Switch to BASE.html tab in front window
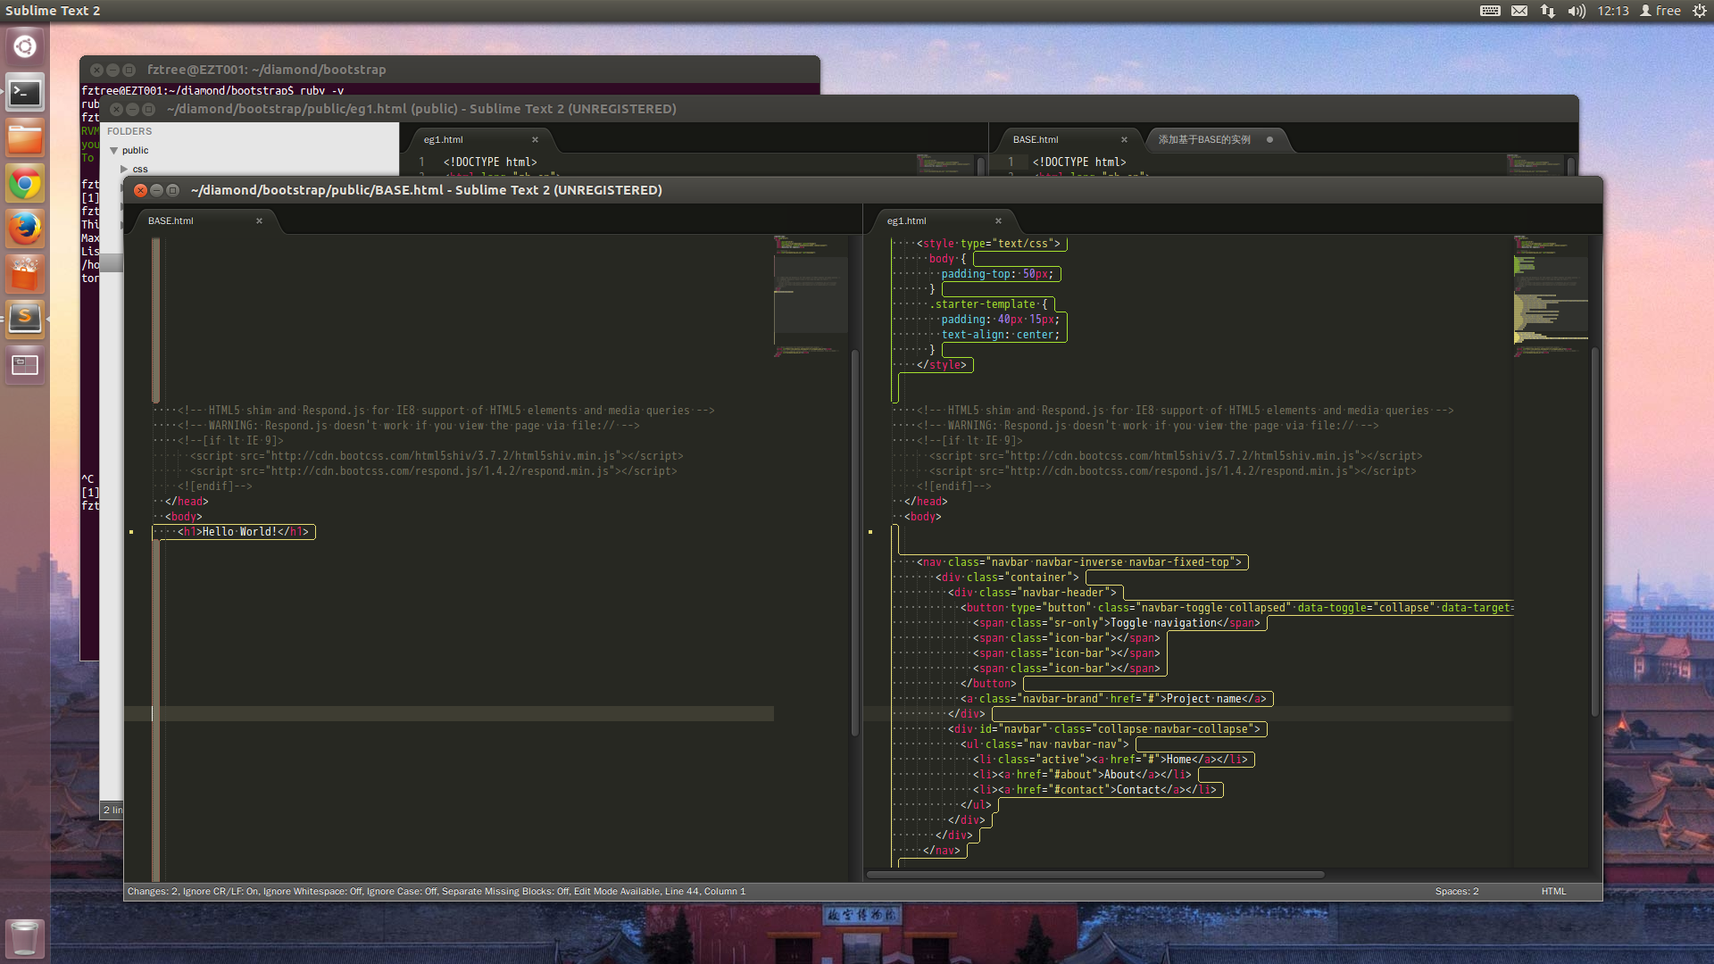The width and height of the screenshot is (1714, 964). pyautogui.click(x=171, y=220)
